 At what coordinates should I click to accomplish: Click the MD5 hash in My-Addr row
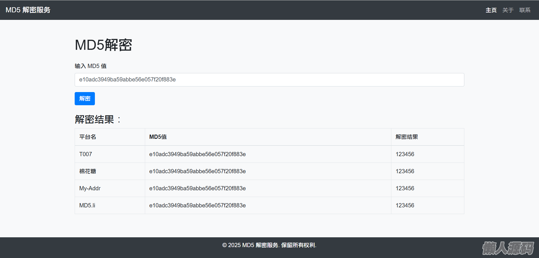point(197,188)
